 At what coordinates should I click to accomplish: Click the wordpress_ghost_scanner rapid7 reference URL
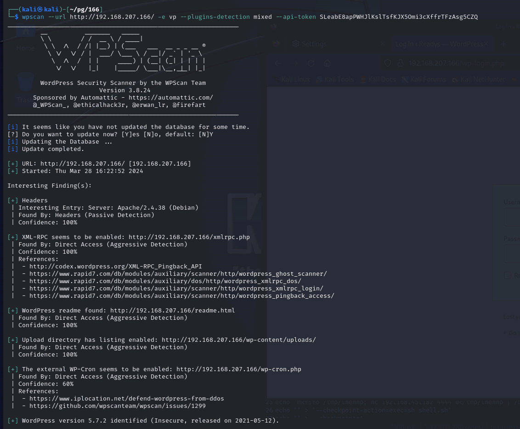click(178, 274)
